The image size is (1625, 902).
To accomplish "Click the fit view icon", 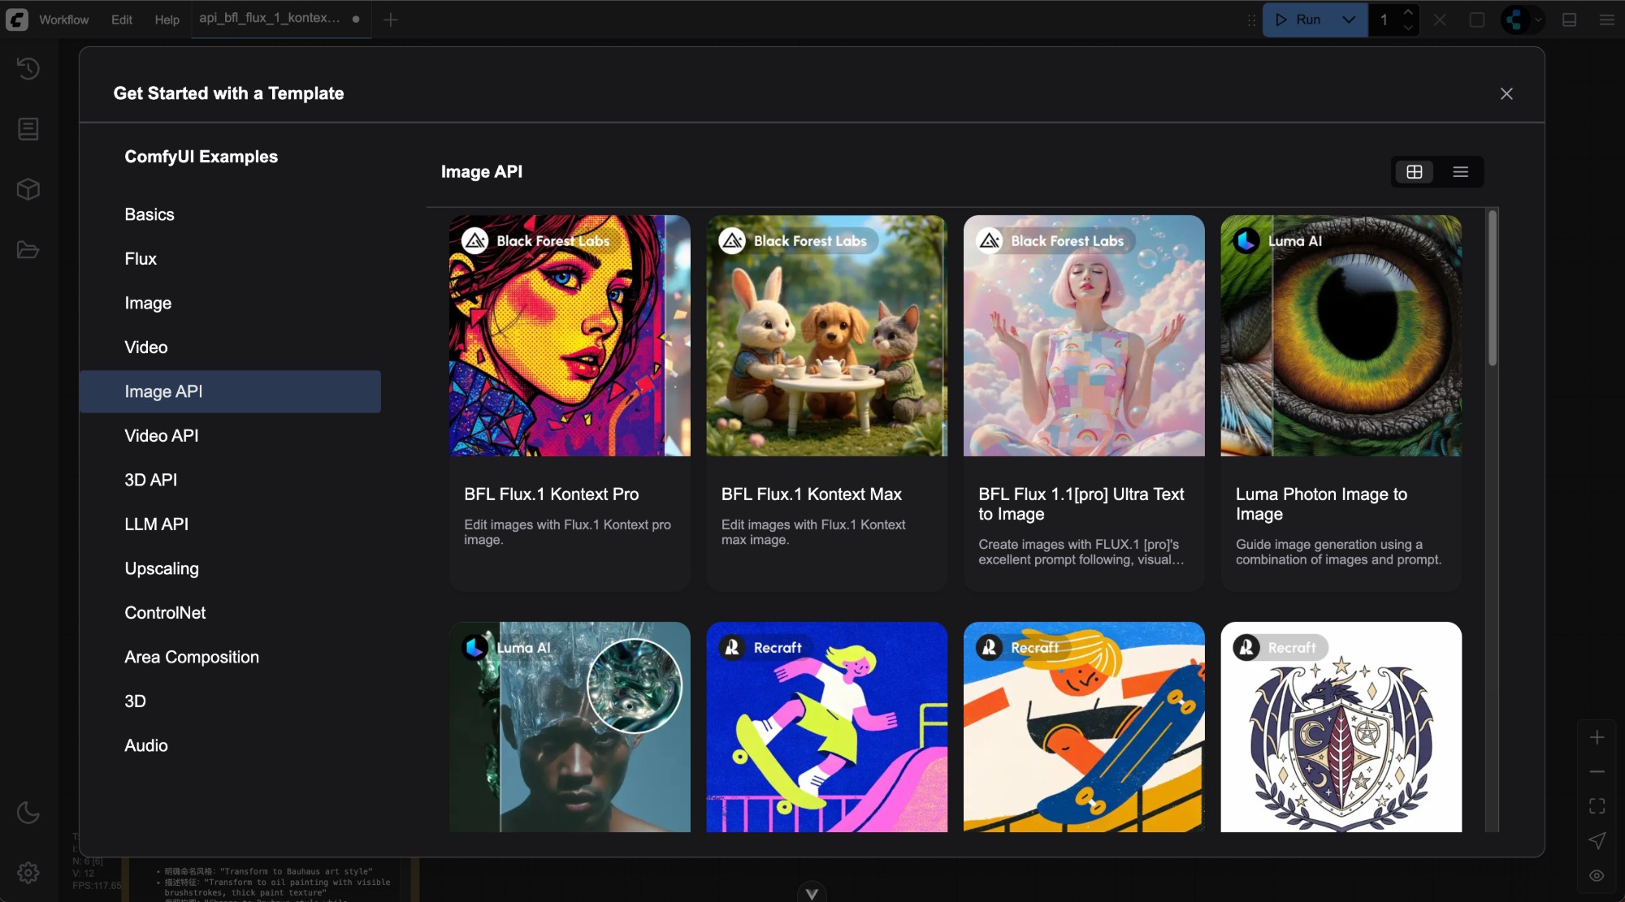I will [x=1597, y=806].
